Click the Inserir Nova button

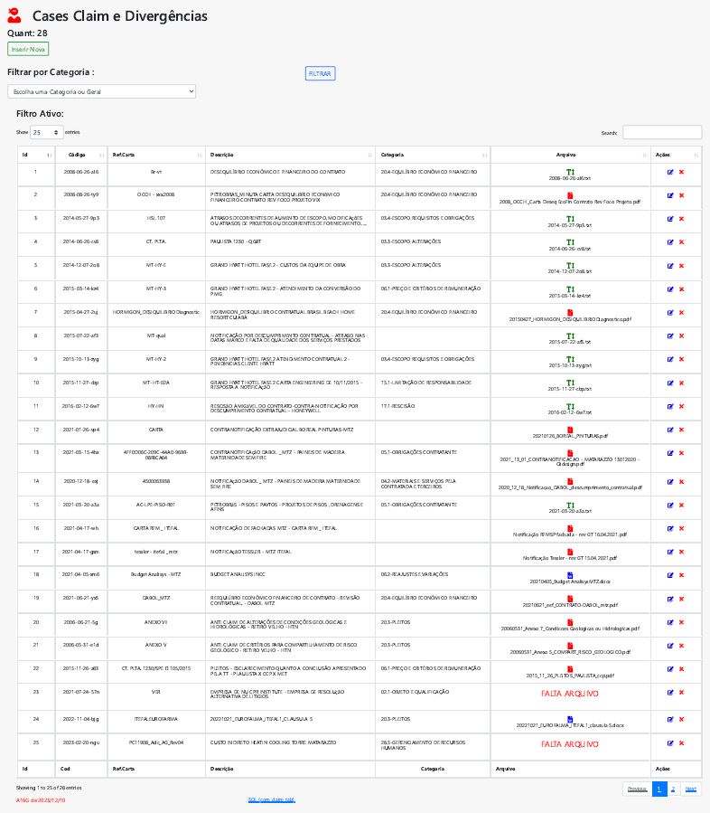28,49
